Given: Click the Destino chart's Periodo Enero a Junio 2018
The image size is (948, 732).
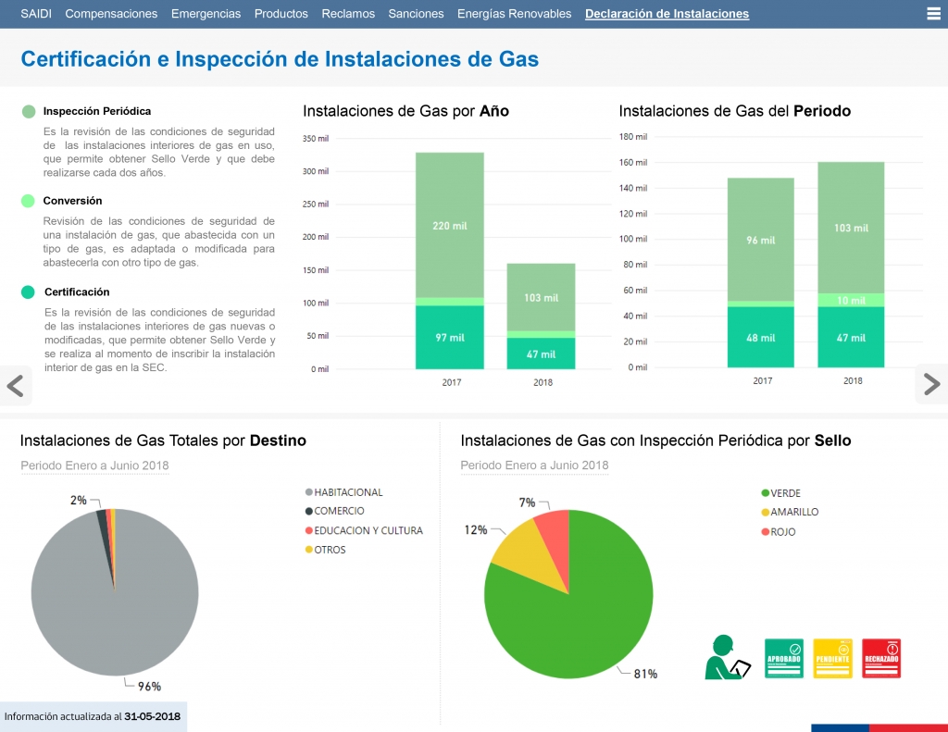Looking at the screenshot, I should (95, 465).
